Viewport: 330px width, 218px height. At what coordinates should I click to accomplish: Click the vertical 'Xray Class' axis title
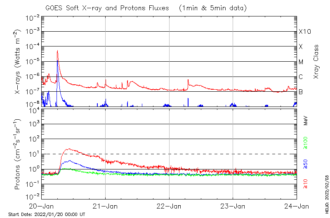316,62
